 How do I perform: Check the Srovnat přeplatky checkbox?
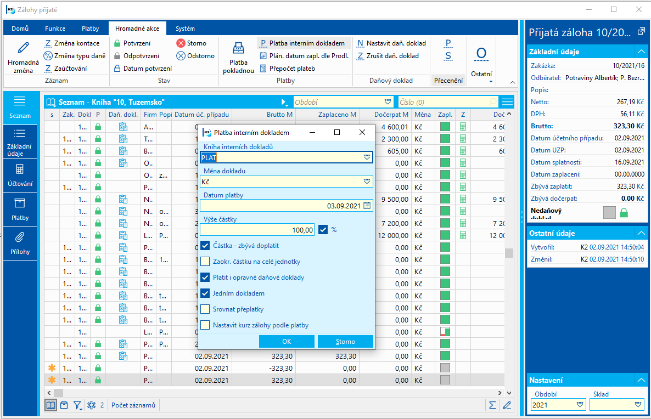click(x=205, y=309)
